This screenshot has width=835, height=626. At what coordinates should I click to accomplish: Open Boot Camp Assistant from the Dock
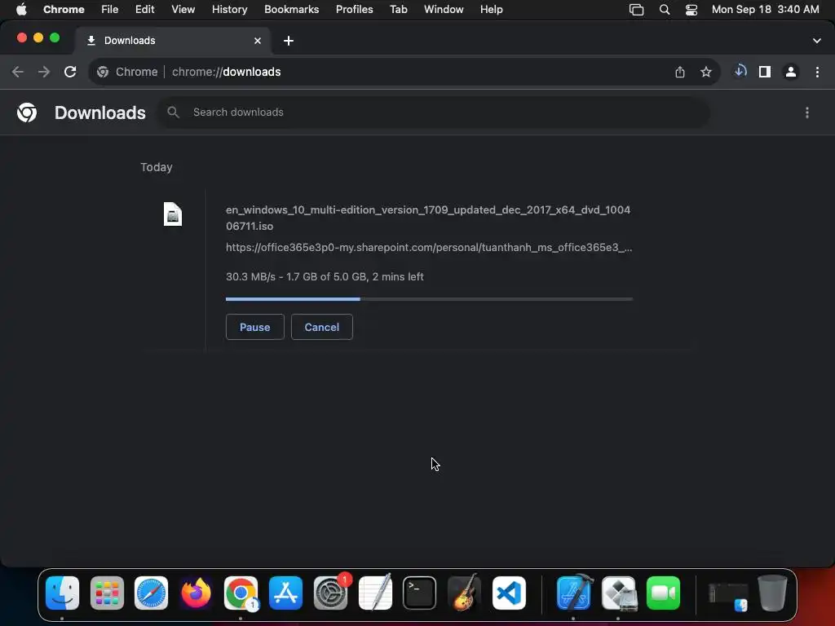(619, 593)
